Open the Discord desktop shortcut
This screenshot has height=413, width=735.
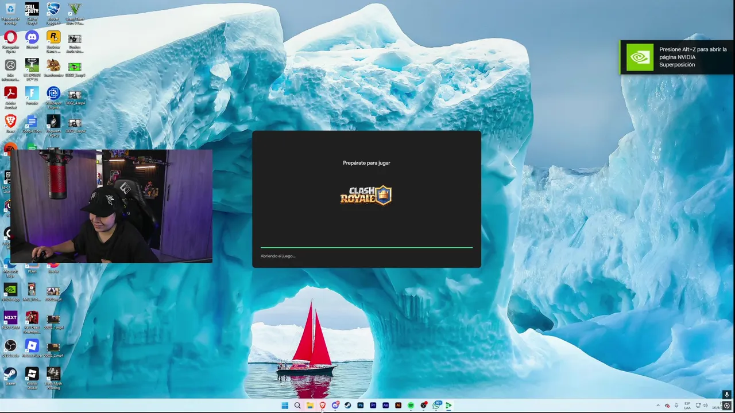pos(32,40)
